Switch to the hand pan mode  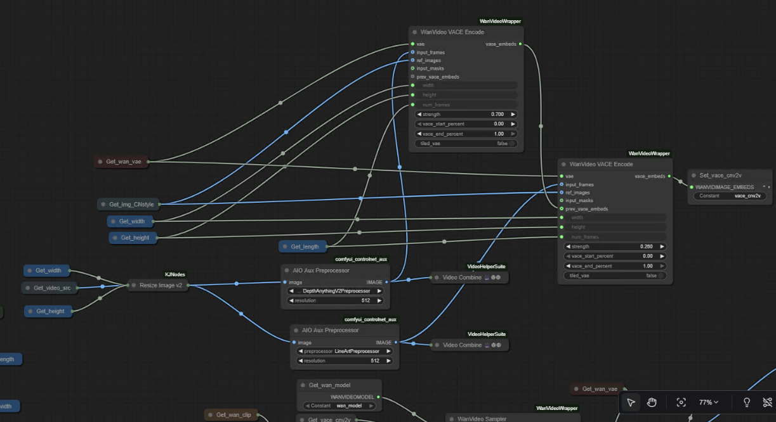652,402
